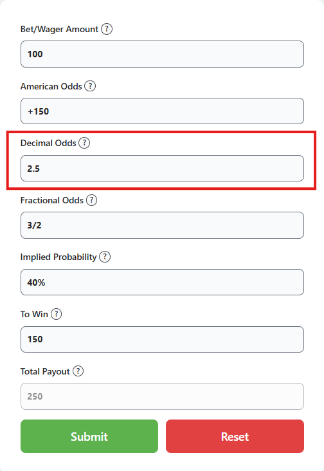Click the Implied Probability help icon
Viewport: 324px width, 471px height.
105,257
